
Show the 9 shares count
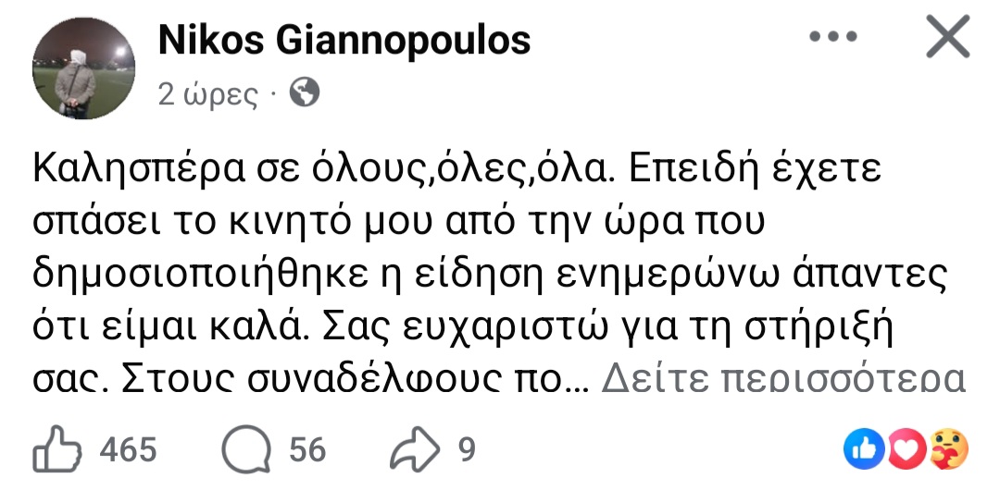467,450
